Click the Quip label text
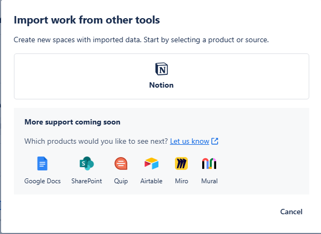The image size is (321, 234). pyautogui.click(x=121, y=181)
